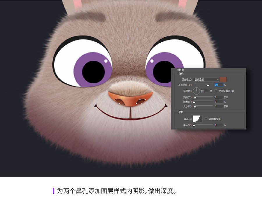Click the brown inner shadow color swatch

pyautogui.click(x=223, y=80)
